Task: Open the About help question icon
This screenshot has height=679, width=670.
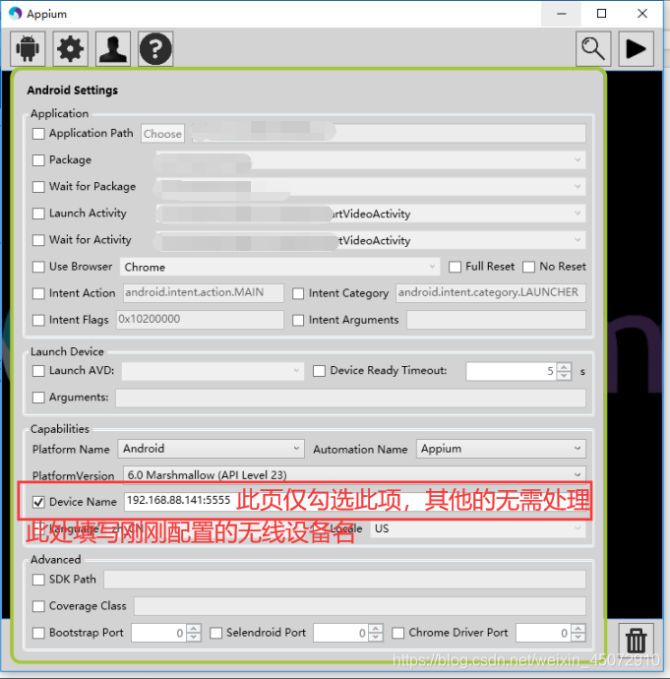Action: tap(155, 48)
